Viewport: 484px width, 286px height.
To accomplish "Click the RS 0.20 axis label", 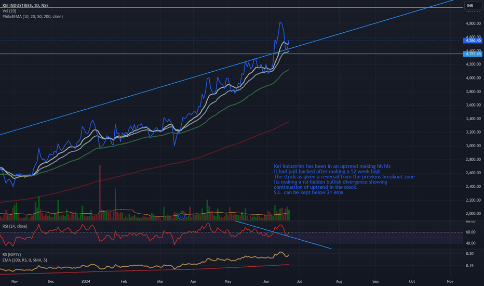I will (x=469, y=254).
